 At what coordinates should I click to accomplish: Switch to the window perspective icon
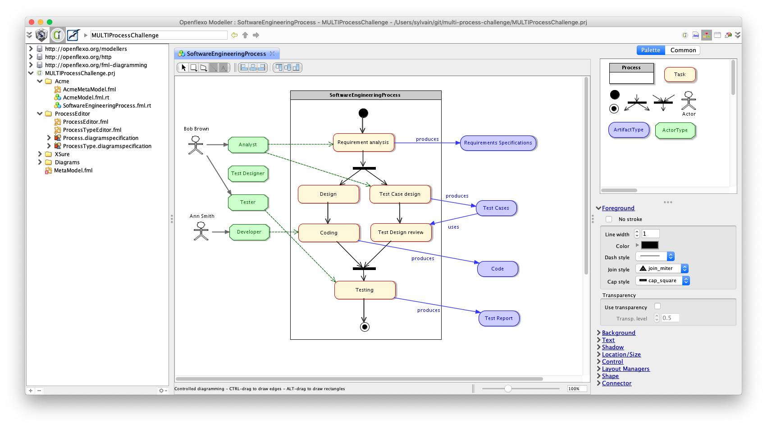click(717, 35)
